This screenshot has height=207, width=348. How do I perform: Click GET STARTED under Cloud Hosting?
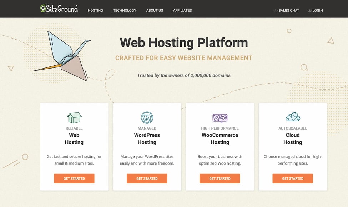pos(293,178)
